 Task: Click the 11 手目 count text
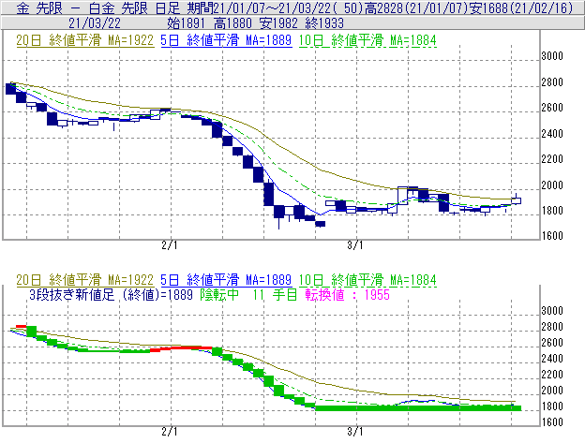coord(275,295)
